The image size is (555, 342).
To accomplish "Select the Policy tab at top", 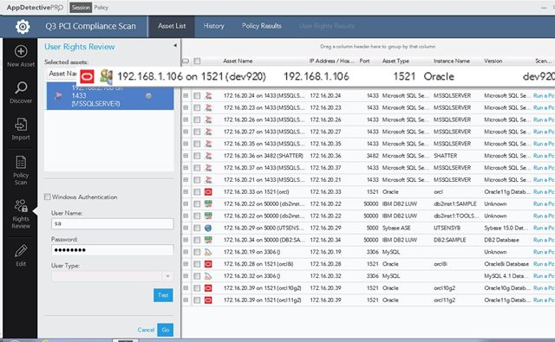I will point(101,8).
